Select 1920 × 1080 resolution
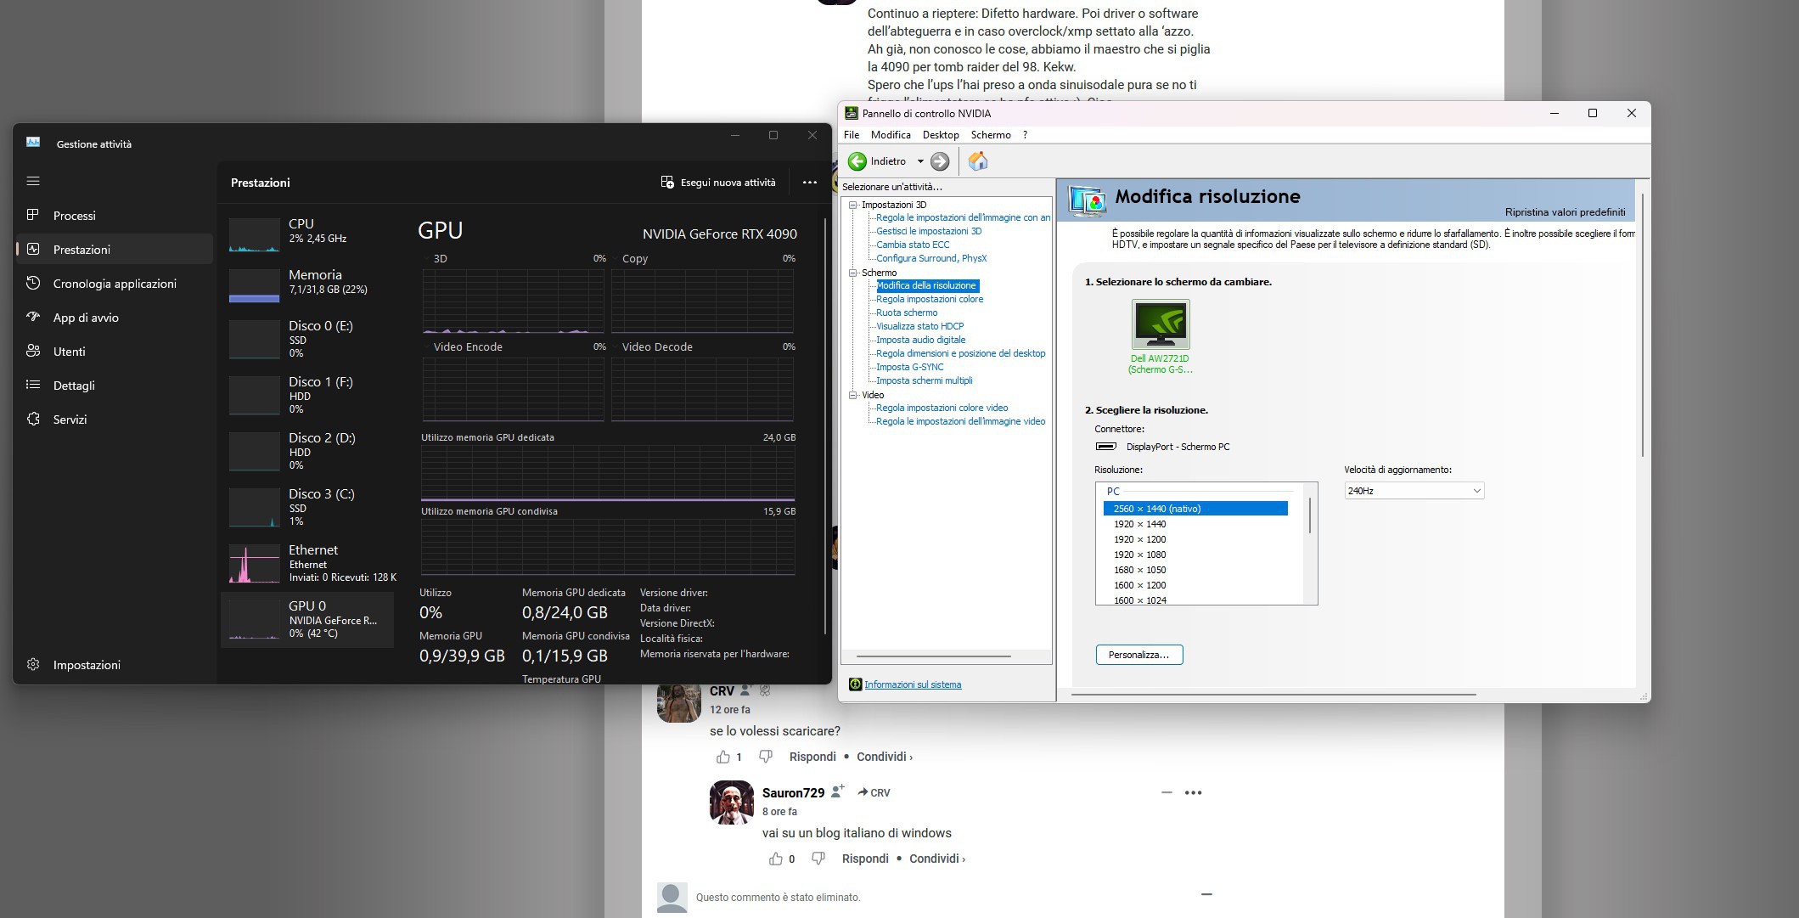This screenshot has height=918, width=1799. (x=1139, y=555)
